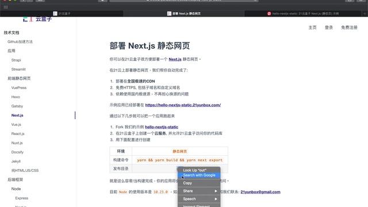Viewport: 368px width, 207px height.
Task: Click the Node inline code text
Action: pyautogui.click(x=122, y=192)
